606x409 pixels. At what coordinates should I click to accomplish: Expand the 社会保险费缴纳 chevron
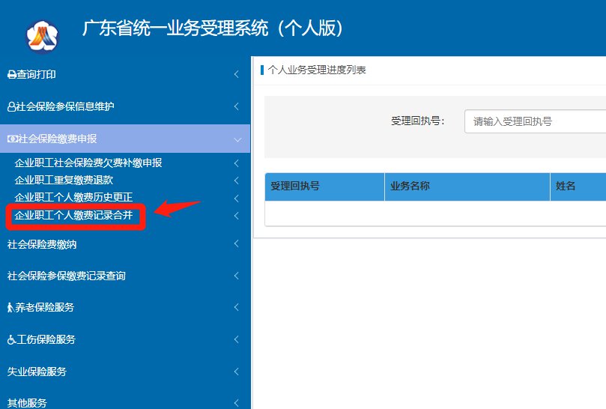[237, 243]
